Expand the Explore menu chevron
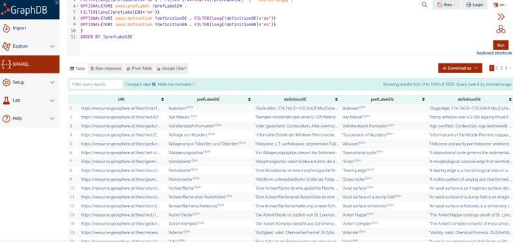 [x=52, y=46]
